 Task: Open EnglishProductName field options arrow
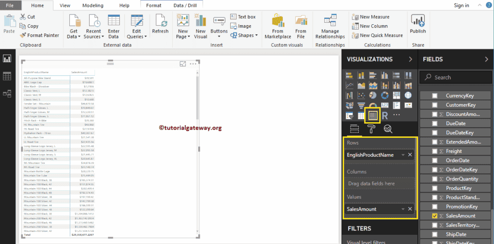[403, 155]
